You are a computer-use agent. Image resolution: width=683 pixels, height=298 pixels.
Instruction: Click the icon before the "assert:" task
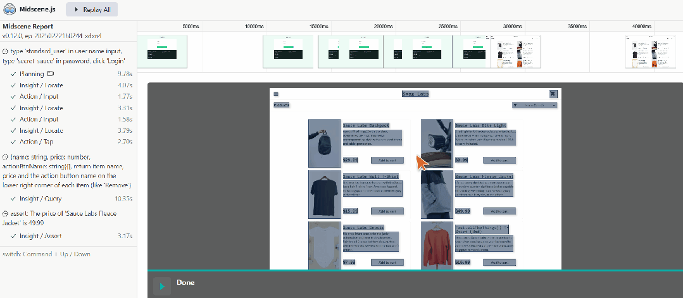[5, 214]
